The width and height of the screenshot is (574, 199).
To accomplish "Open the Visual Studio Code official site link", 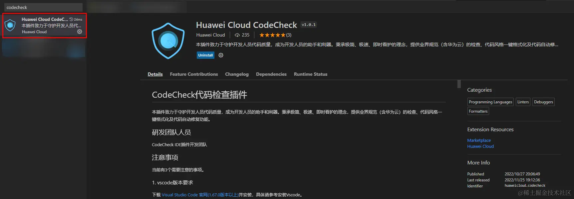I will click(x=200, y=195).
